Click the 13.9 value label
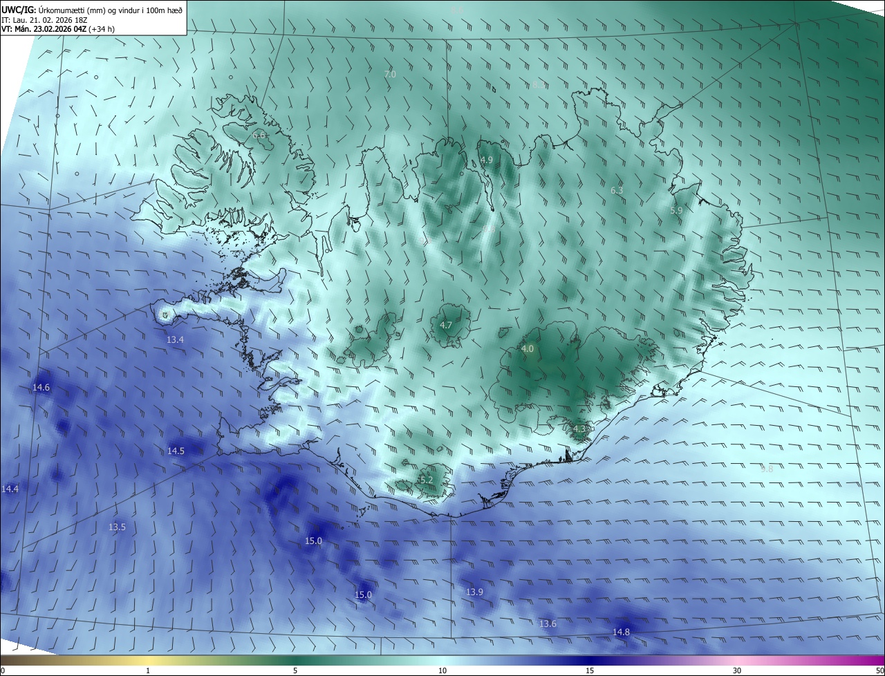Viewport: 885px width, 676px height. (x=474, y=592)
